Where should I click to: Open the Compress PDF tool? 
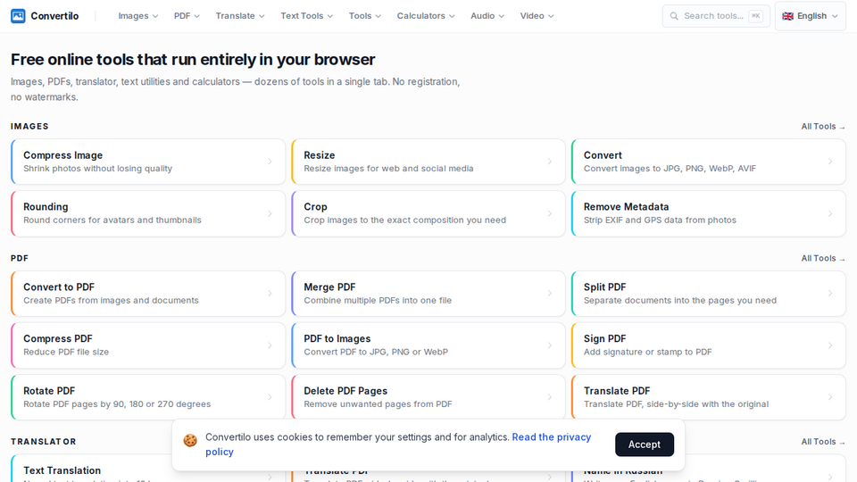pyautogui.click(x=148, y=345)
